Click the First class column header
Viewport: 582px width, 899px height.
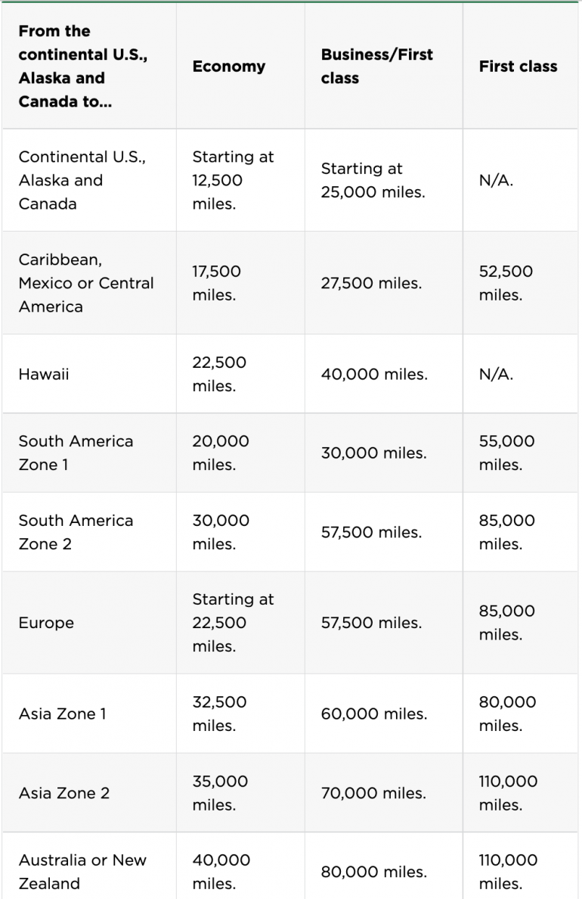pyautogui.click(x=518, y=67)
